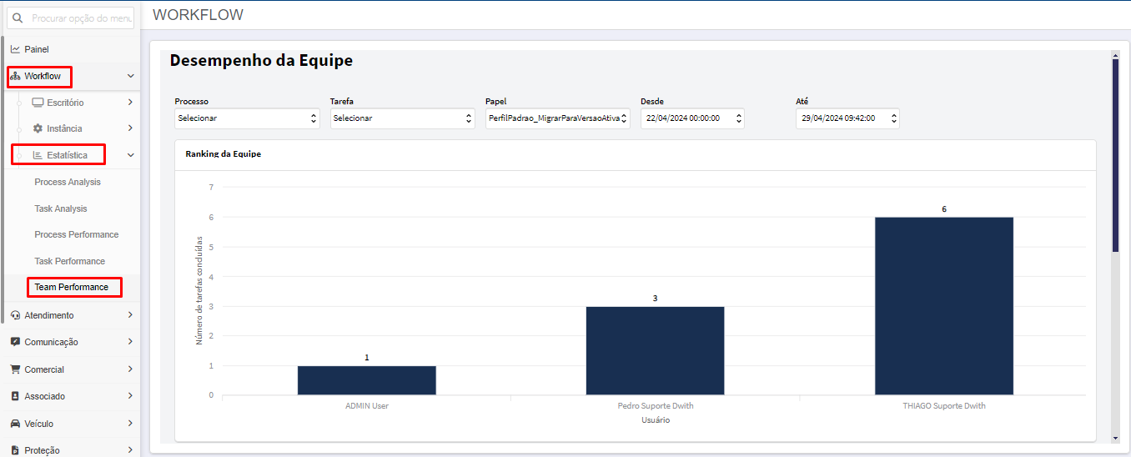Select the Escritório monitor icon
This screenshot has width=1131, height=457.
coord(38,103)
